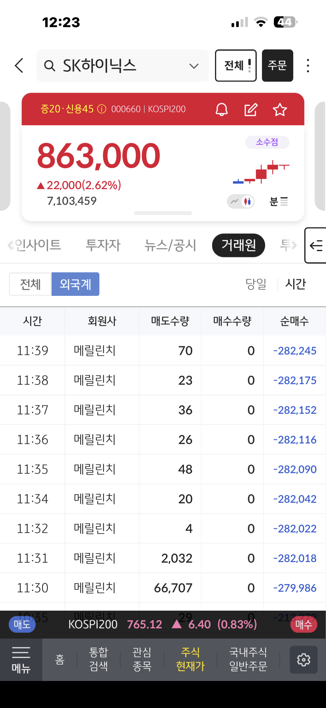Open the 전체 market selector button
This screenshot has height=708, width=326.
pos(236,65)
